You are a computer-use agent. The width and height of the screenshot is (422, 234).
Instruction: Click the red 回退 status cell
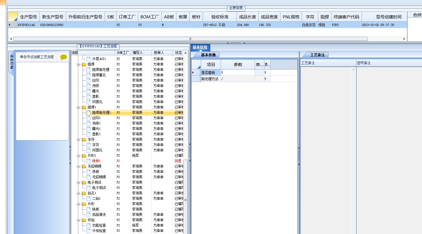pyautogui.click(x=178, y=161)
